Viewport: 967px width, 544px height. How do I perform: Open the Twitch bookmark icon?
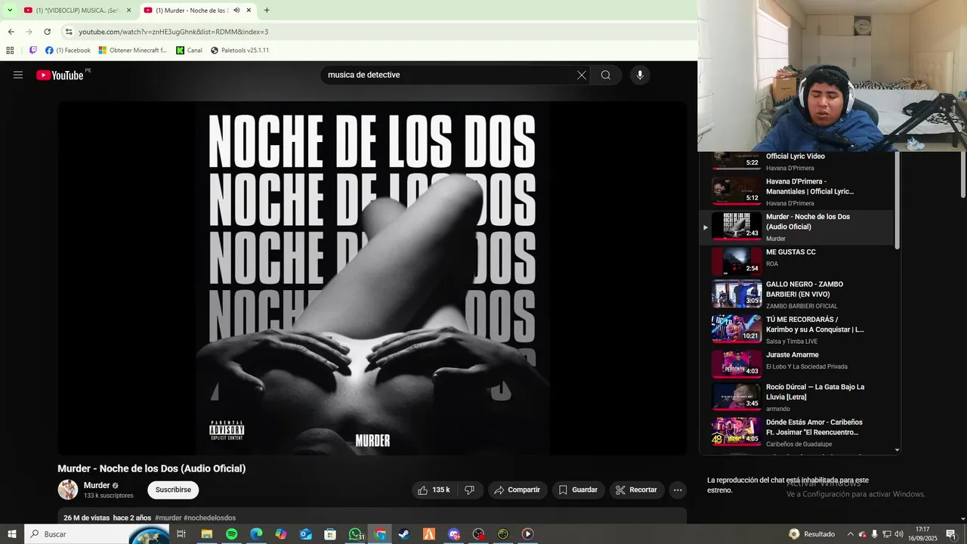click(33, 51)
